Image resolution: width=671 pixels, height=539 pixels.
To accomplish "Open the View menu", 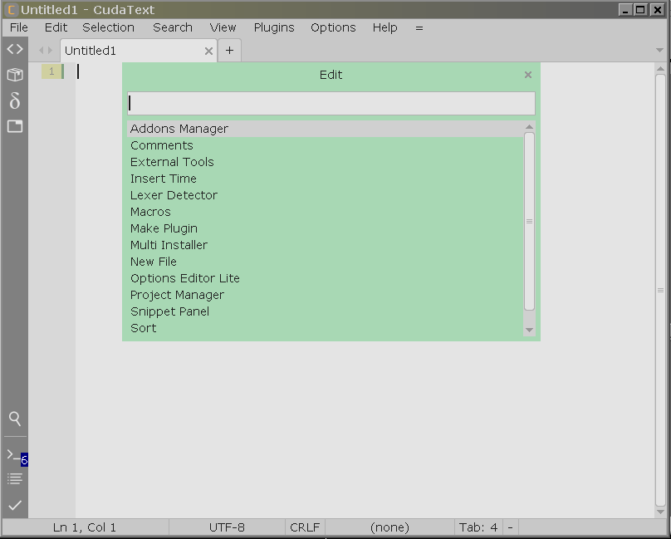I will click(x=223, y=28).
